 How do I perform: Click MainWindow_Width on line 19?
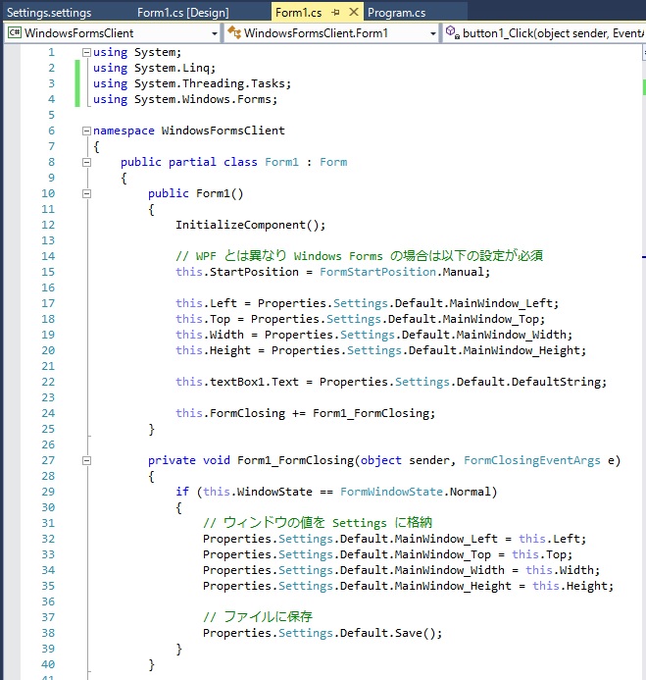point(512,335)
